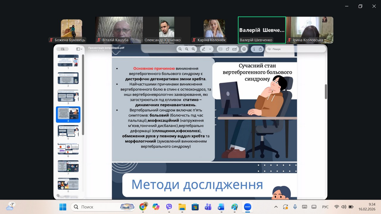This screenshot has height=214, width=381.
Task: Open Microsoft Teams from the taskbar
Action: pyautogui.click(x=208, y=207)
